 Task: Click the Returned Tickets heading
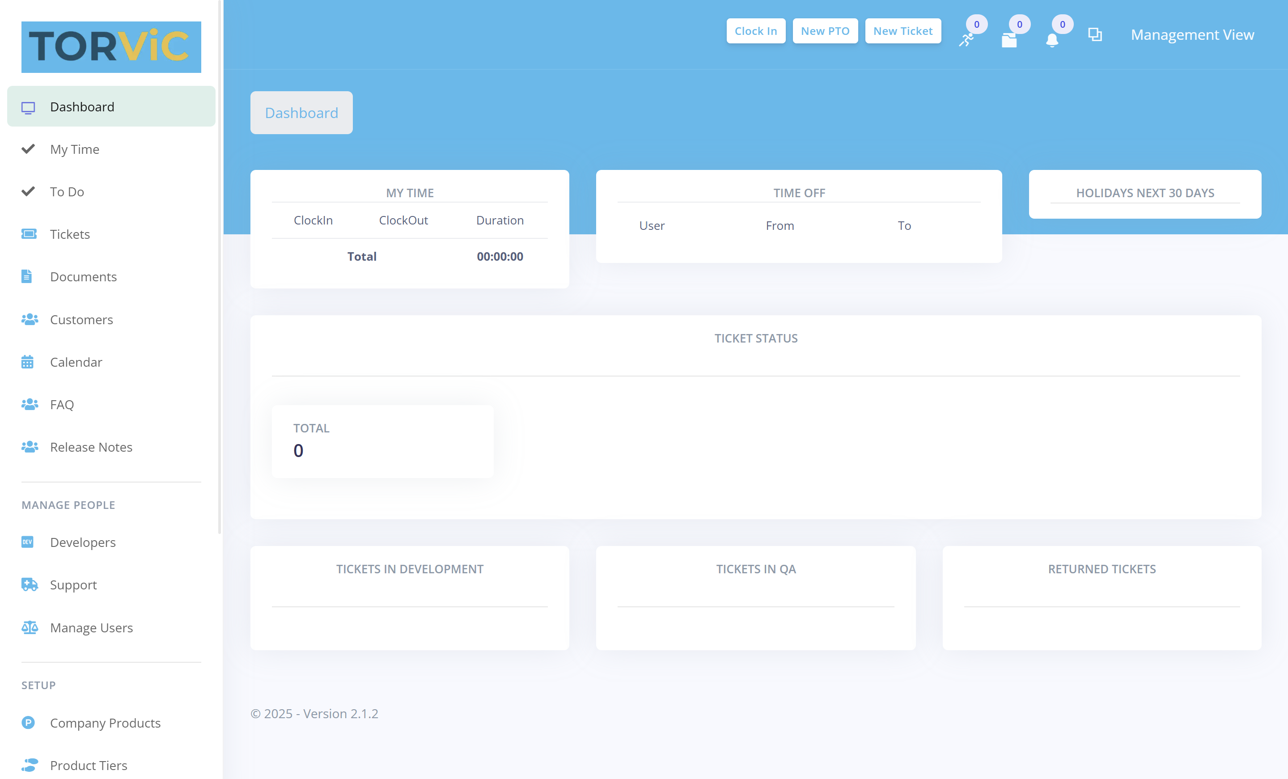1102,569
